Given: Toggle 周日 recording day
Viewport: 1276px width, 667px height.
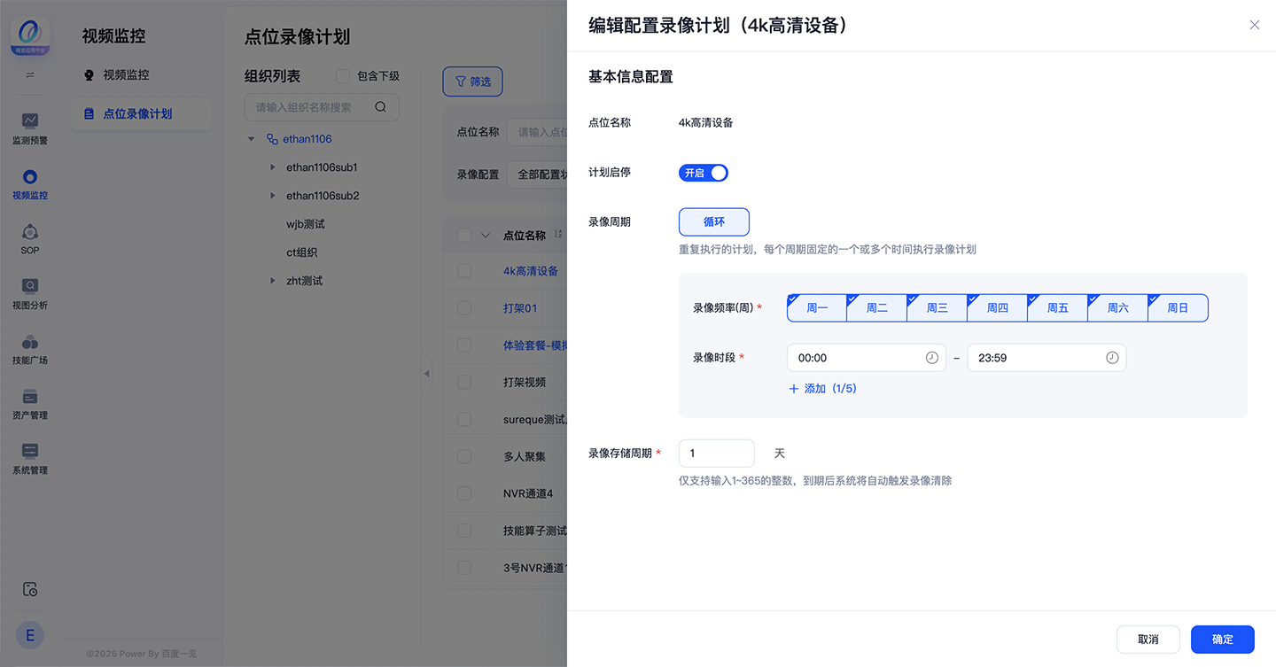Looking at the screenshot, I should click(x=1179, y=307).
